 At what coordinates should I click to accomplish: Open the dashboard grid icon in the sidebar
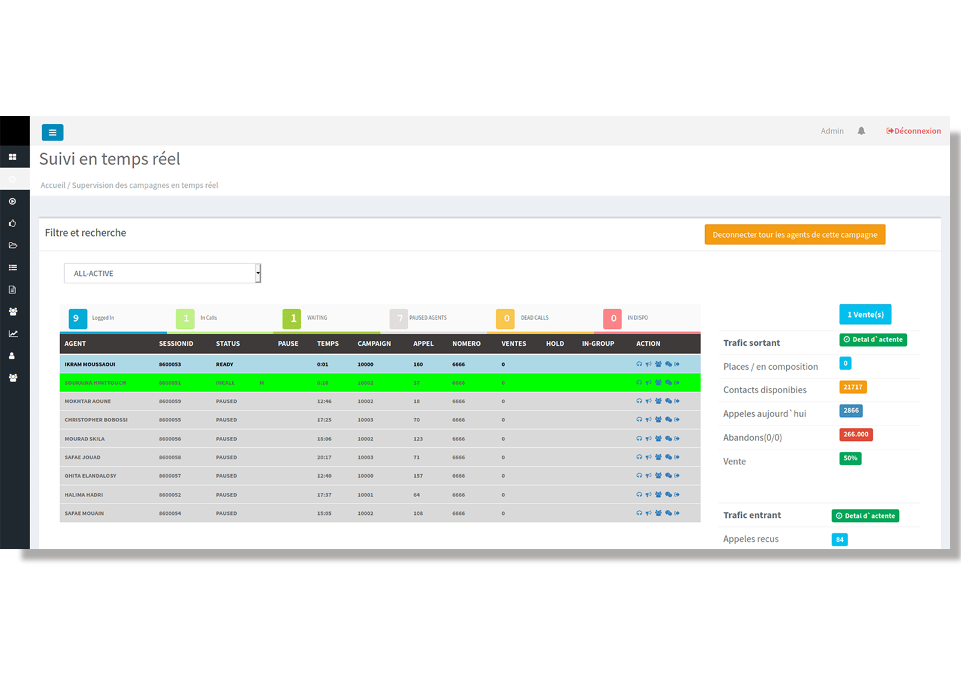click(13, 157)
